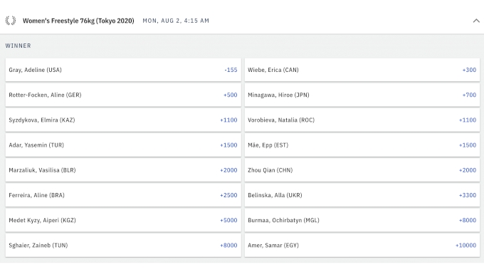Choose Syzdykova, Elmira (KAZ) +1100

pos(123,120)
